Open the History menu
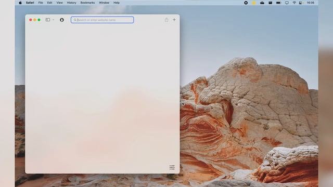Viewport: 333px width, 187px height. [x=71, y=3]
